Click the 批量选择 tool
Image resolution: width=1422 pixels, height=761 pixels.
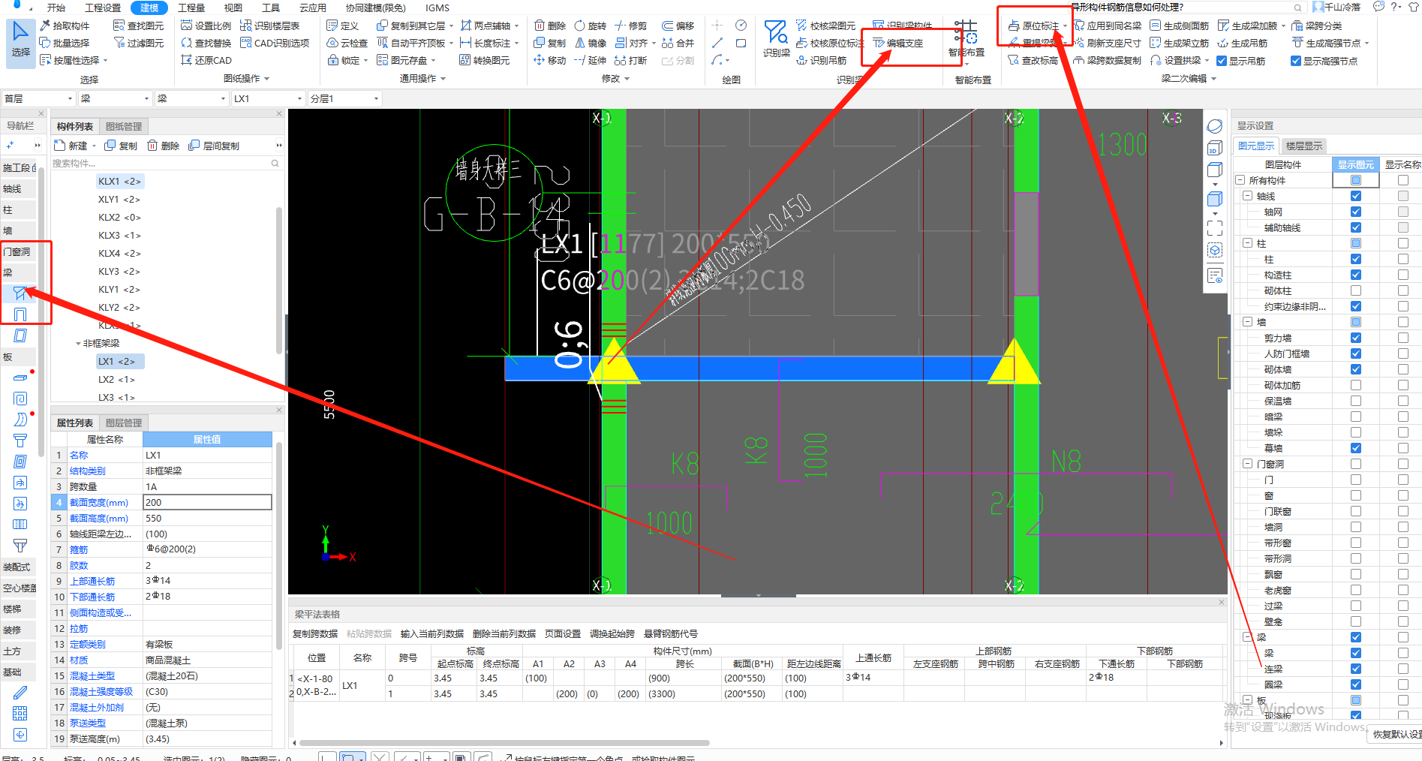[x=65, y=43]
